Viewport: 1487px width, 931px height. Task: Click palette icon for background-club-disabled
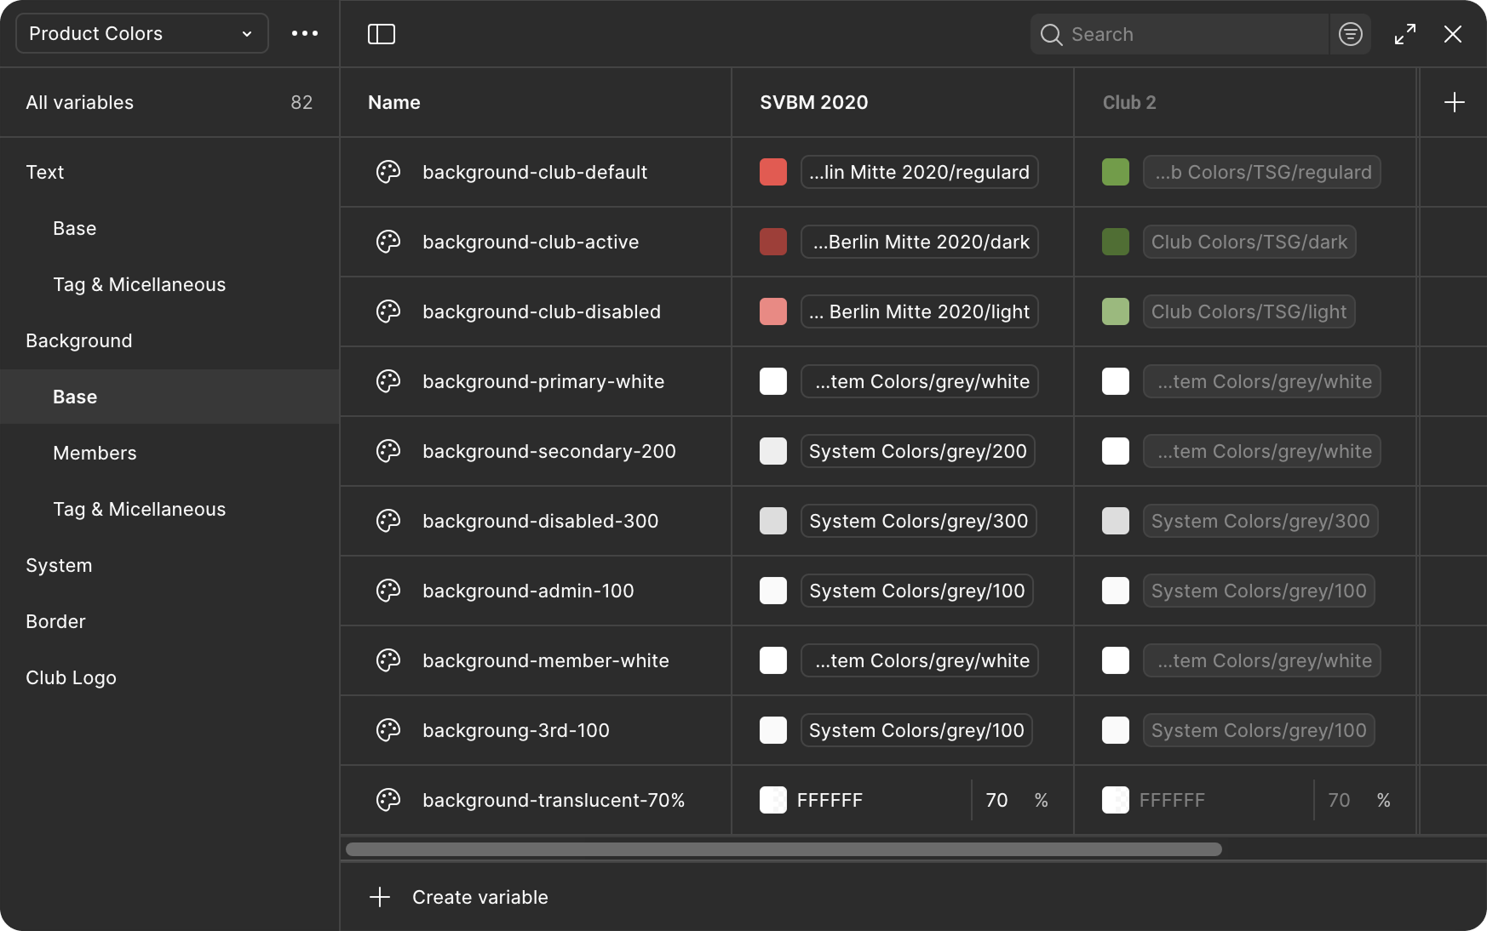388,311
